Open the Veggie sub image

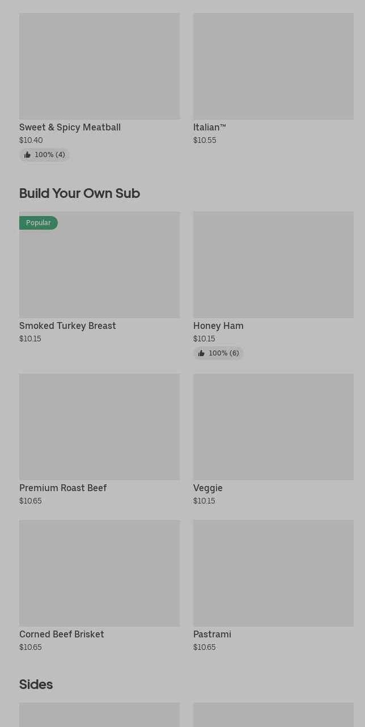pos(273,426)
